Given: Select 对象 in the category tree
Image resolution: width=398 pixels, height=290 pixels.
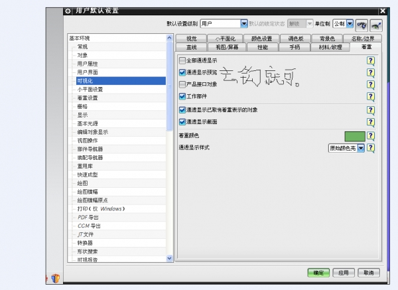Looking at the screenshot, I should pyautogui.click(x=82, y=55).
